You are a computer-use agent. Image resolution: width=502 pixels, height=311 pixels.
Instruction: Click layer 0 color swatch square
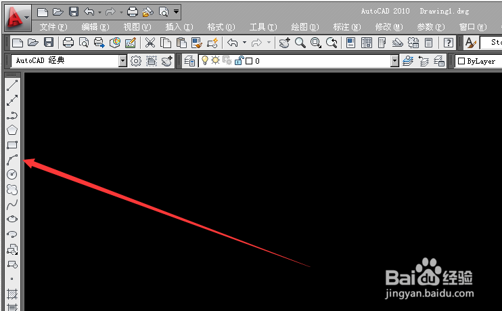coord(249,61)
